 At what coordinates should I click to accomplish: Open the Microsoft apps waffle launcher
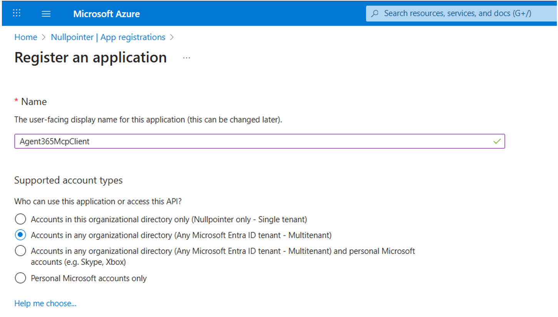coord(17,13)
